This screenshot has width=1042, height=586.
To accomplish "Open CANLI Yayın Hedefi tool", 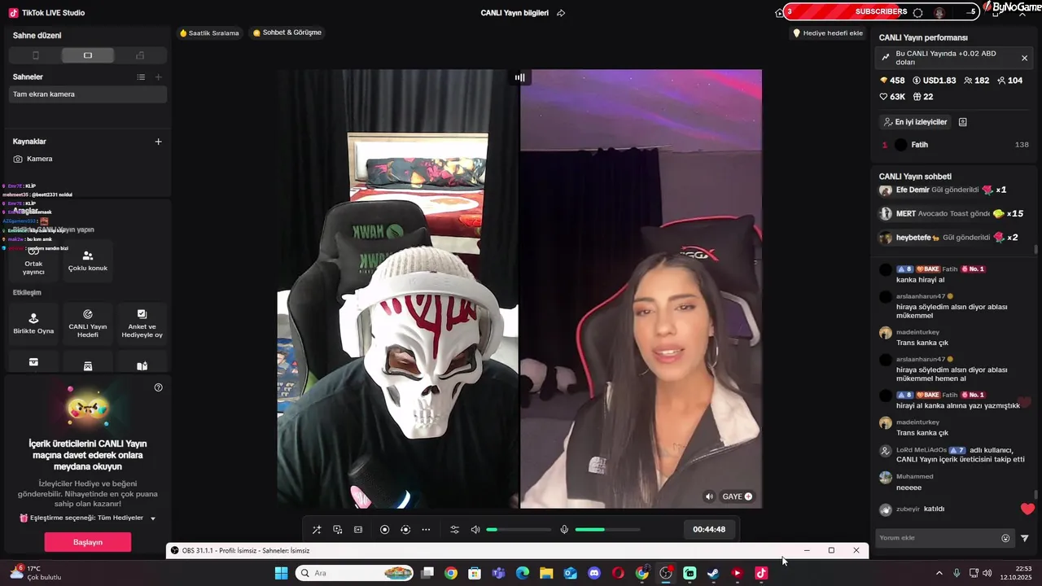I will tap(88, 324).
